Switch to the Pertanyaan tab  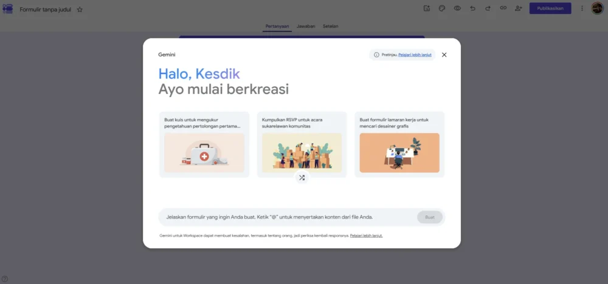tap(277, 26)
